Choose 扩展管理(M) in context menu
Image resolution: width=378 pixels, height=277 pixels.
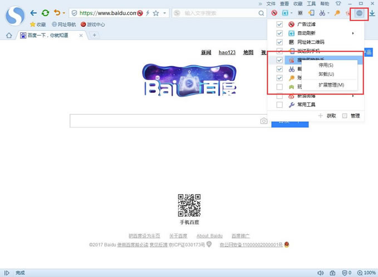[331, 85]
